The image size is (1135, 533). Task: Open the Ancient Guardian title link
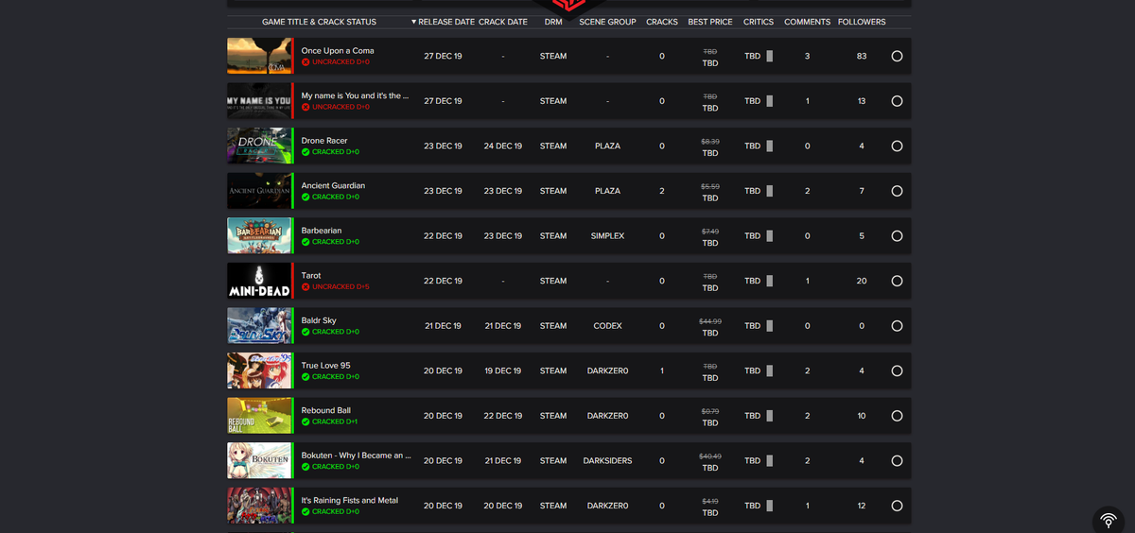[333, 186]
